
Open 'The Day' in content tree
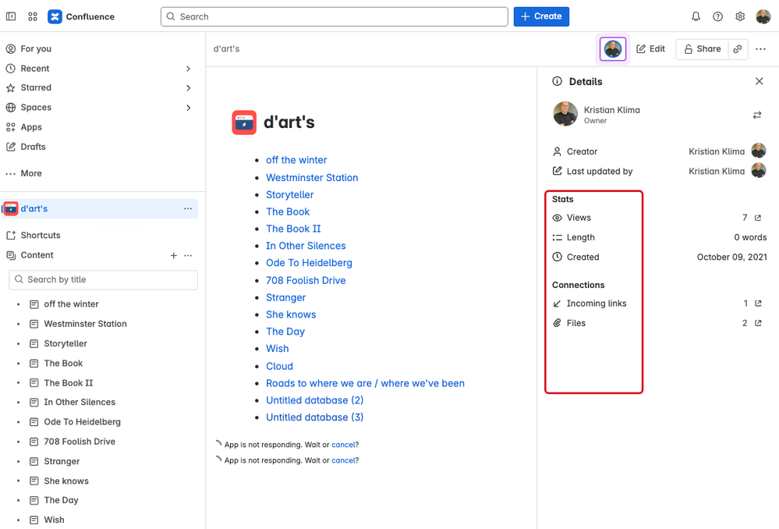[61, 500]
